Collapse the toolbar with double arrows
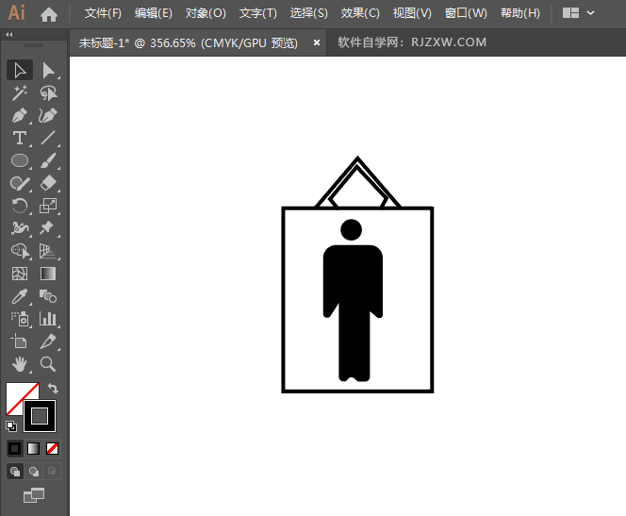Screen dimensions: 626x516 pos(9,35)
